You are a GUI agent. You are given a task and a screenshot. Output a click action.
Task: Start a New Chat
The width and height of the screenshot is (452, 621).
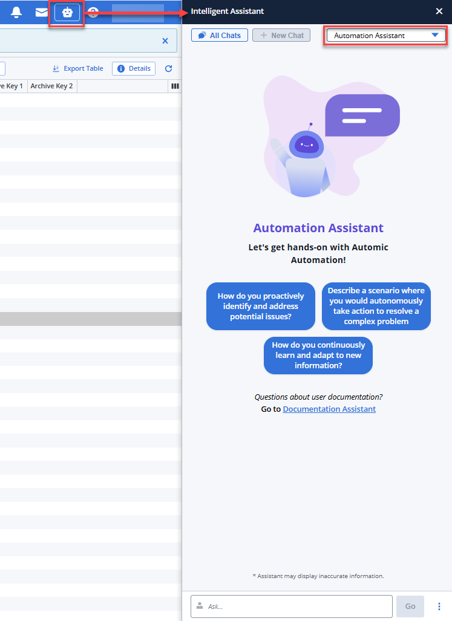(281, 36)
